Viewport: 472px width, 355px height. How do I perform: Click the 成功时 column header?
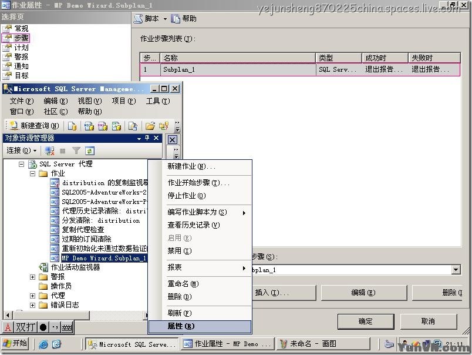[x=385, y=58]
